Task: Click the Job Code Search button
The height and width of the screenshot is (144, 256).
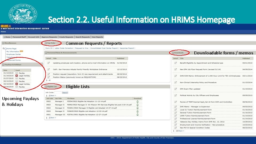Action: (65, 93)
